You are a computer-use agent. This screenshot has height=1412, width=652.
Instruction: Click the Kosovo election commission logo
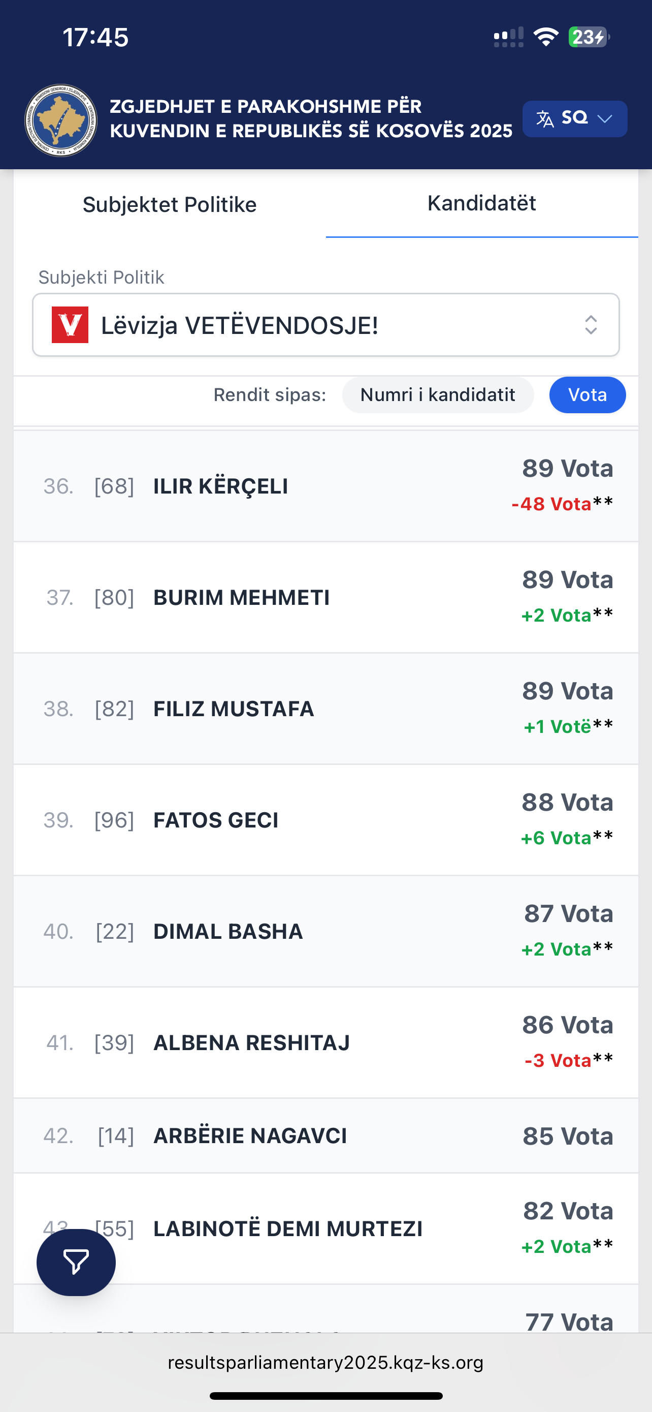click(x=61, y=120)
